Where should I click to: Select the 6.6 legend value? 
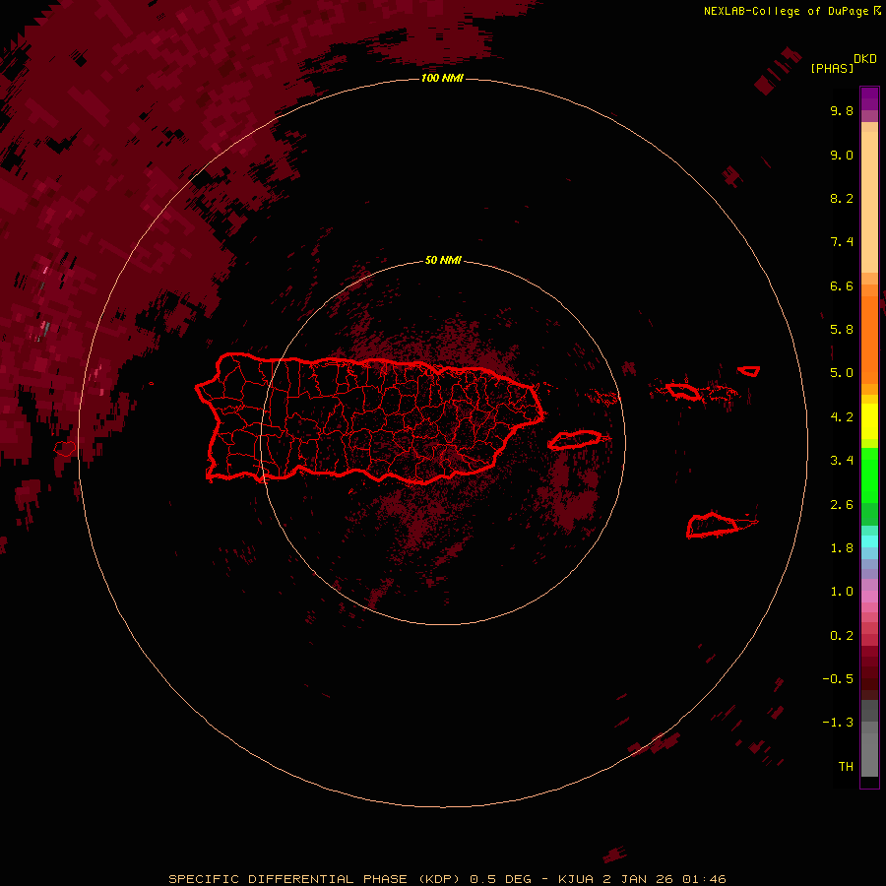click(x=842, y=285)
